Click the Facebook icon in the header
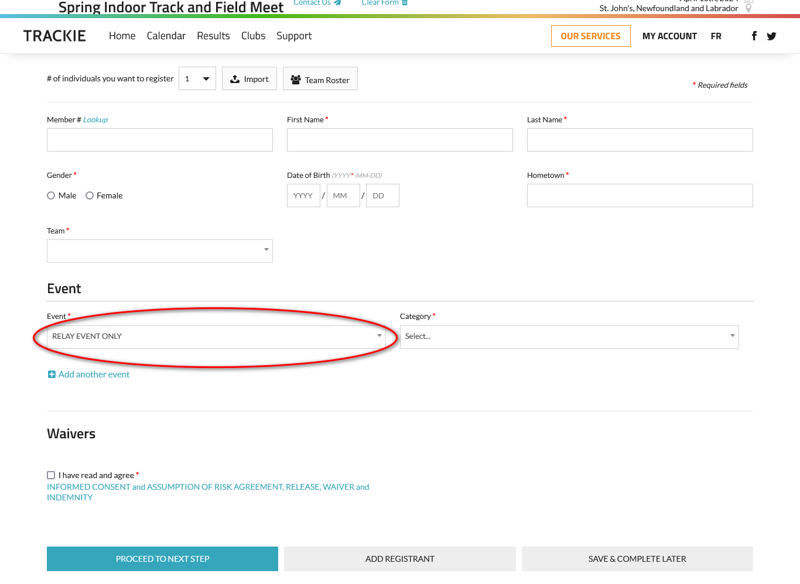Viewport: 800px width, 584px height. (754, 36)
